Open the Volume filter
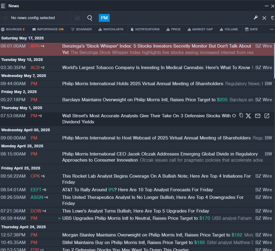Viewport: 275px width, 251px height. [x=229, y=29]
